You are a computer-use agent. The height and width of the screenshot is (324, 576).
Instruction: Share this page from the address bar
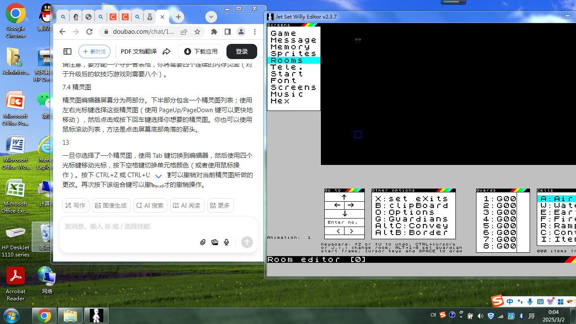[184, 32]
